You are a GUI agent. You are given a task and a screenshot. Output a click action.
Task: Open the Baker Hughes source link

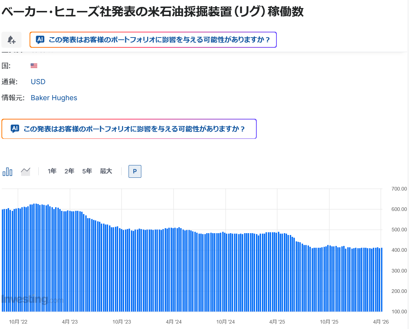click(x=54, y=98)
